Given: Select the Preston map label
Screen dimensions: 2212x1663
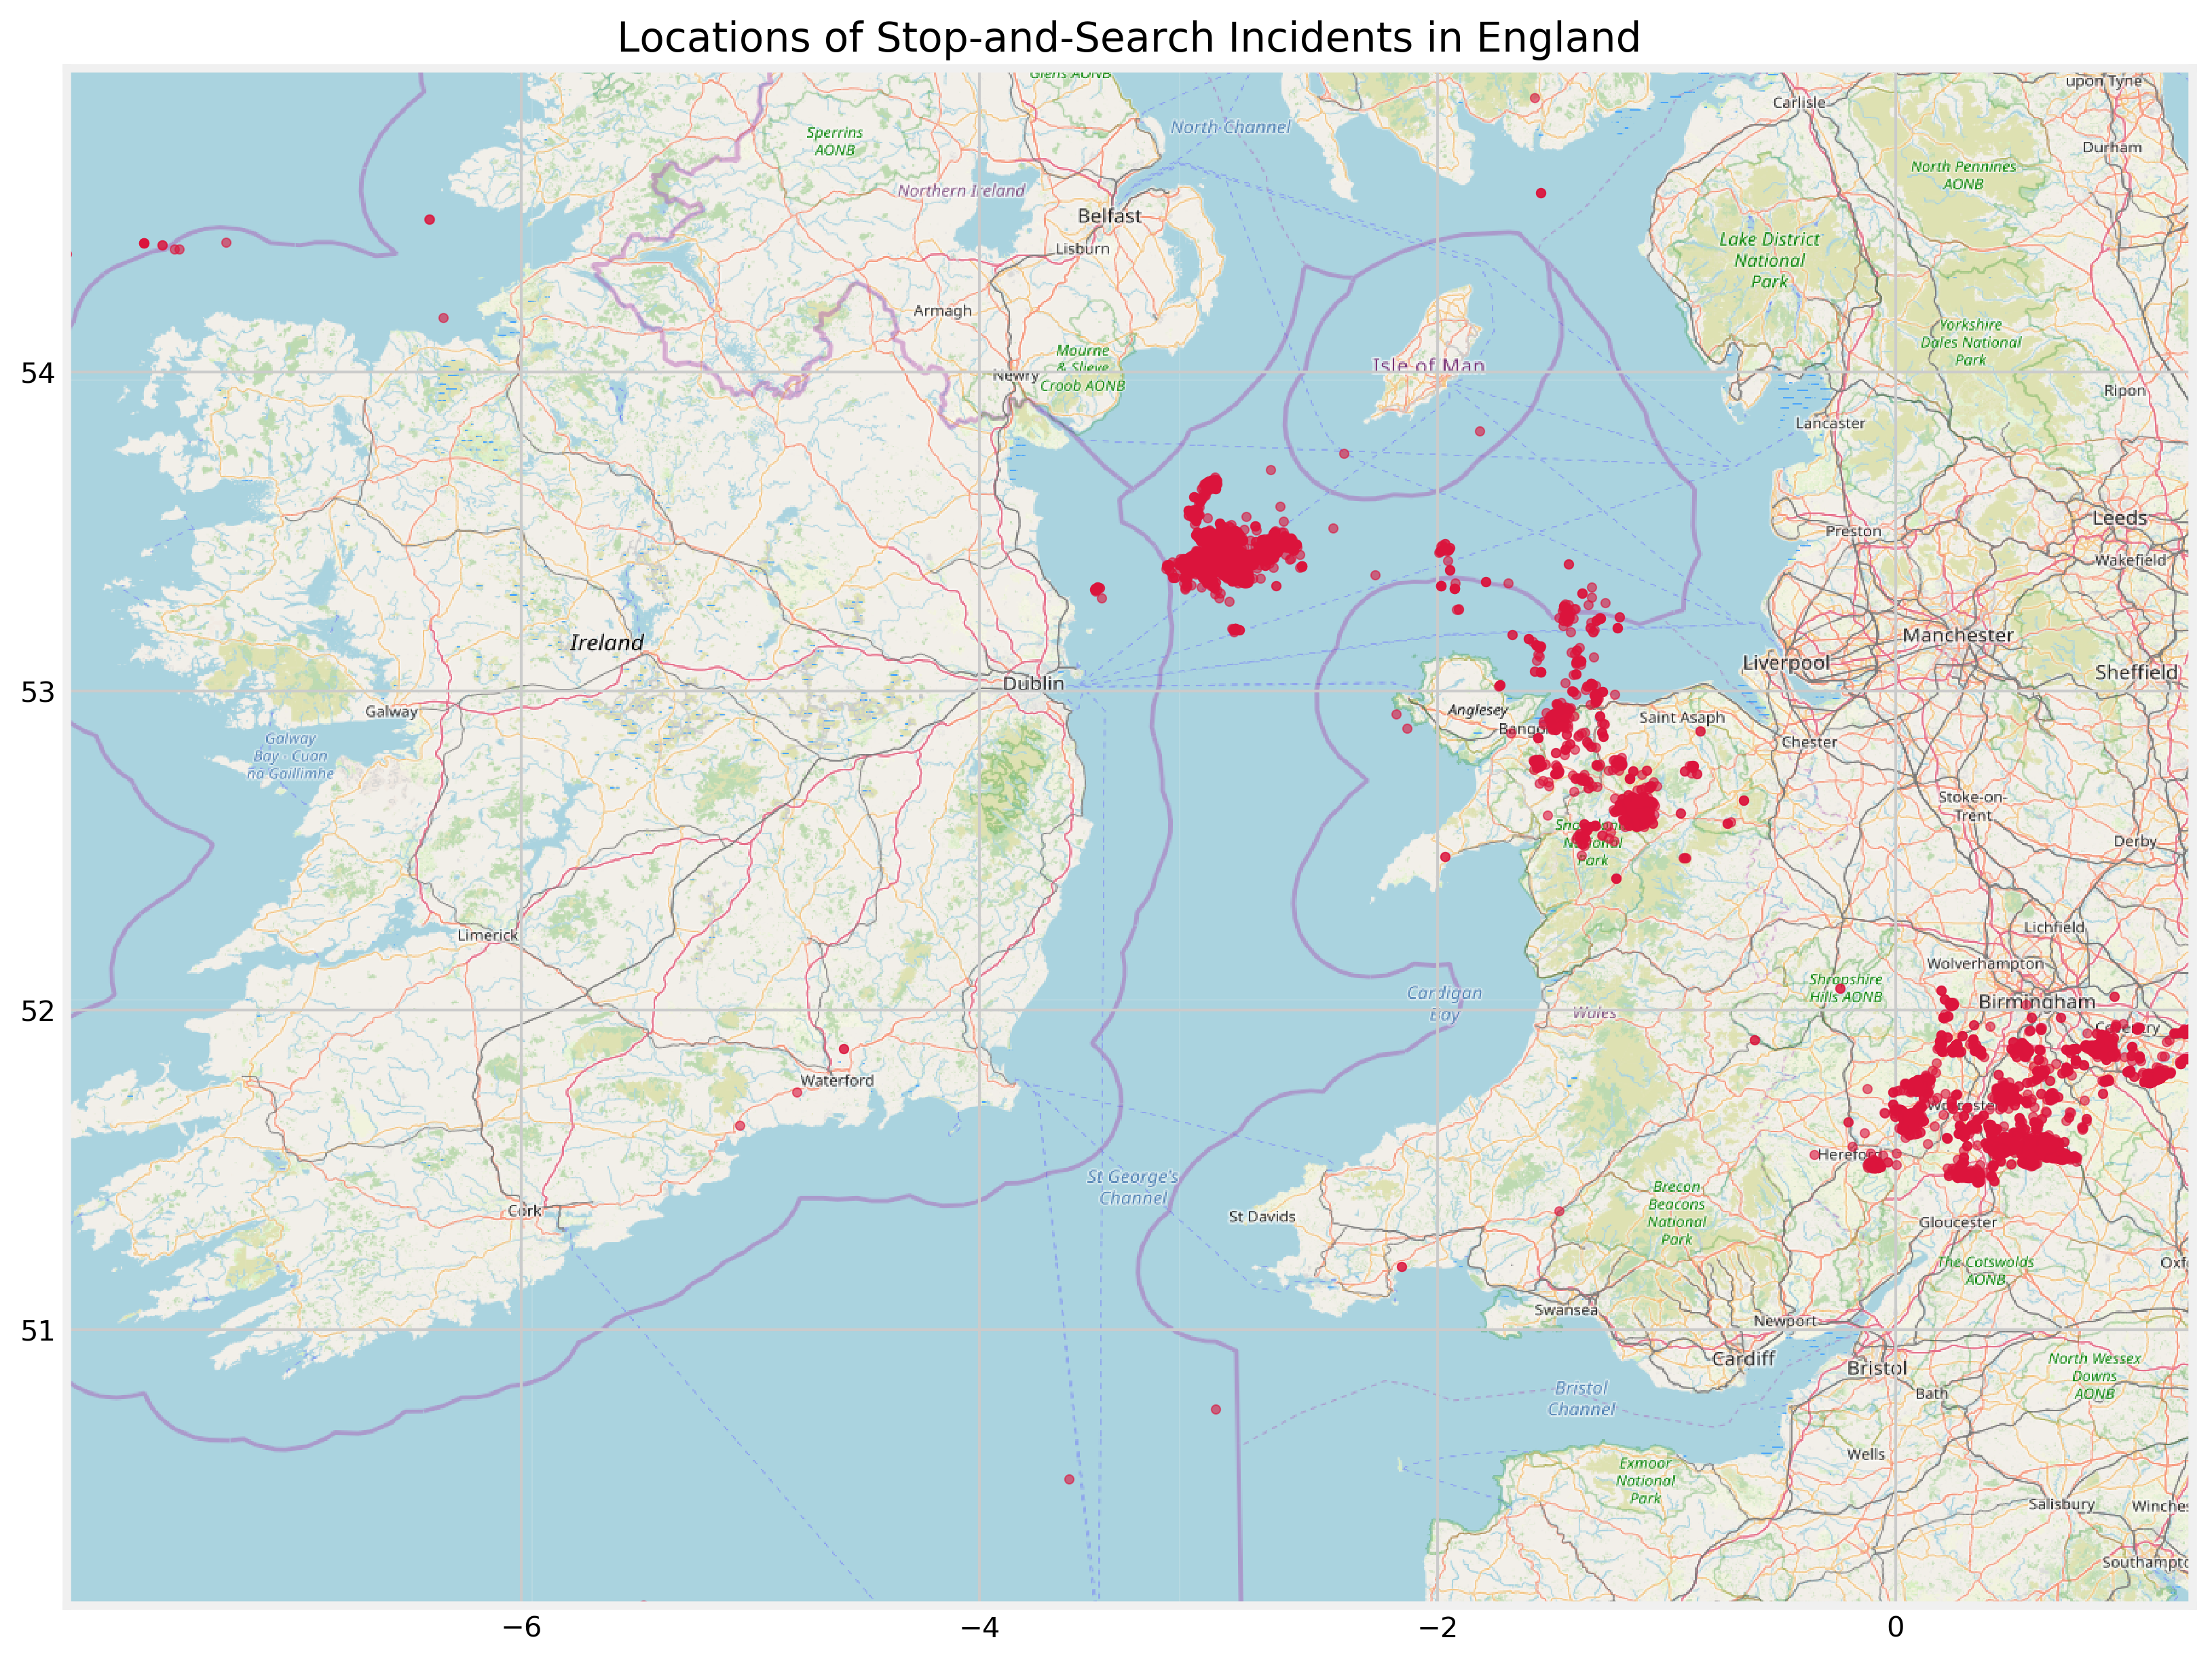Looking at the screenshot, I should [x=1853, y=531].
